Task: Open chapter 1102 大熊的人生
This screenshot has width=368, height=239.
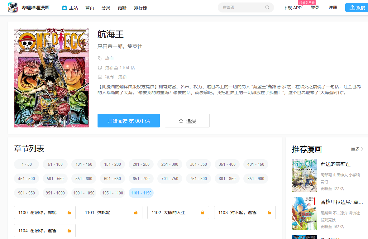Action: pyautogui.click(x=178, y=213)
